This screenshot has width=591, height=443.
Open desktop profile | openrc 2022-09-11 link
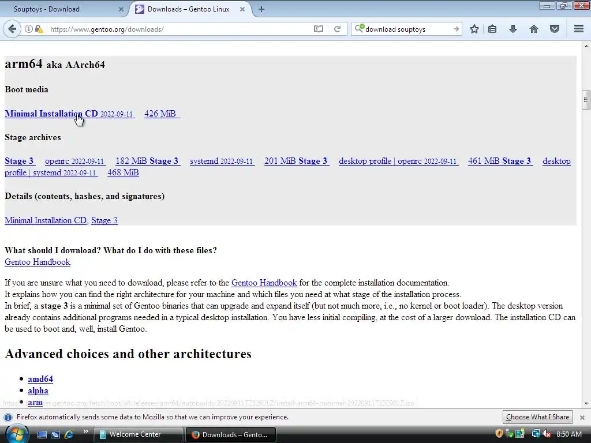coord(398,161)
